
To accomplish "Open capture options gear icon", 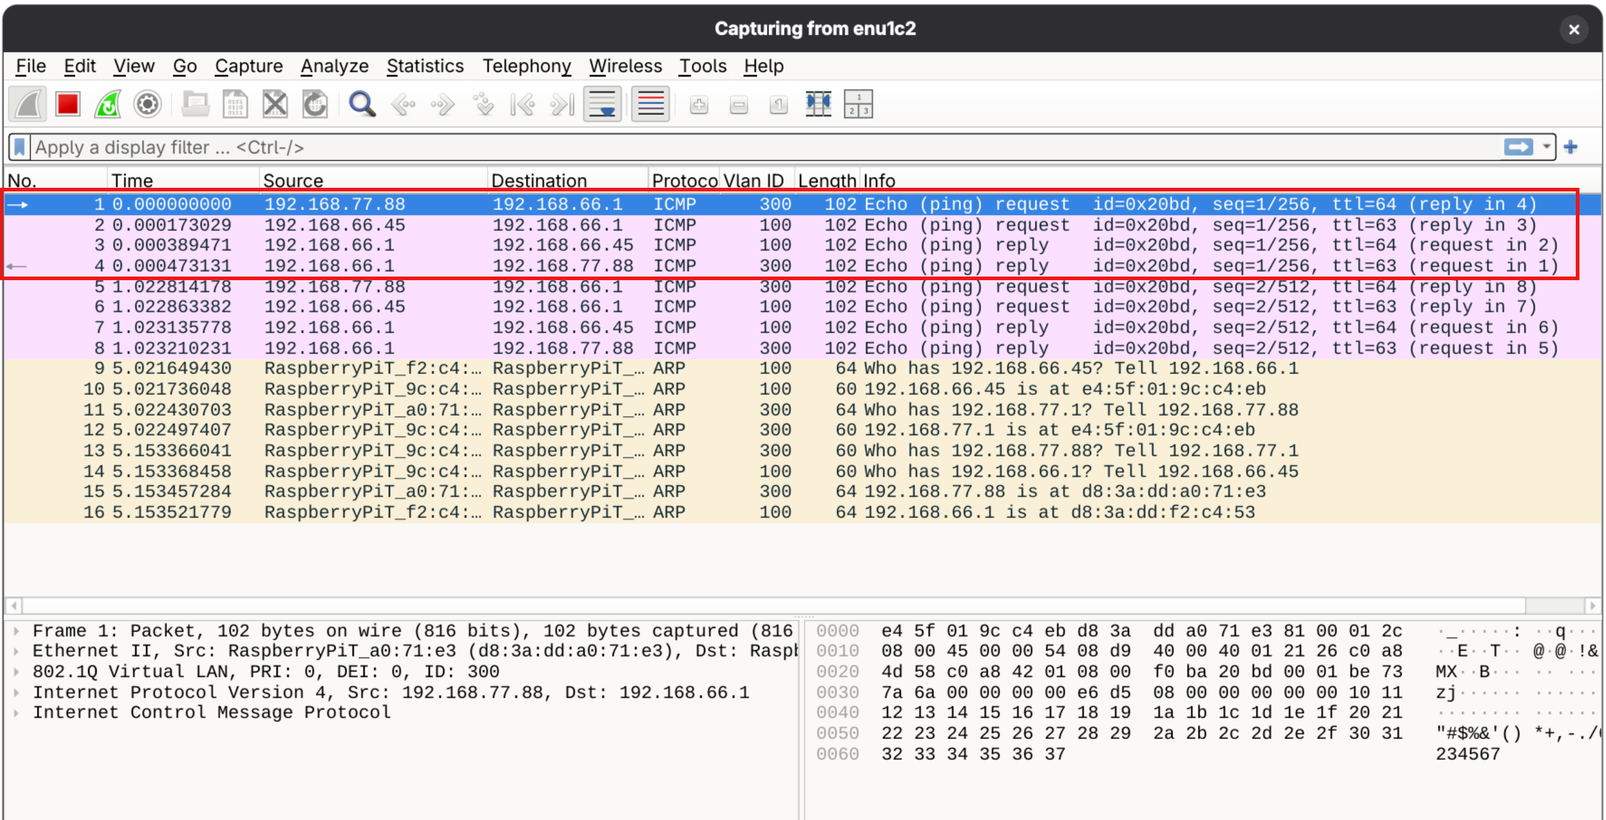I will 148,104.
